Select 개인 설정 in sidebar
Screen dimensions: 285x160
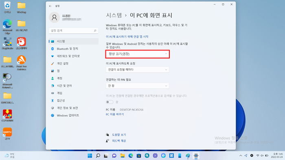tap(74, 64)
